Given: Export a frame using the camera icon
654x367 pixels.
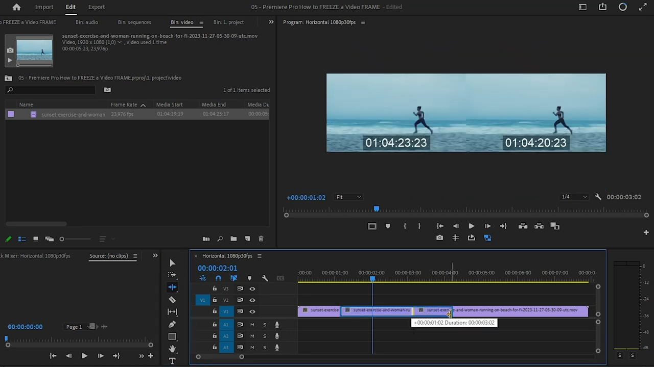Looking at the screenshot, I should (x=439, y=238).
